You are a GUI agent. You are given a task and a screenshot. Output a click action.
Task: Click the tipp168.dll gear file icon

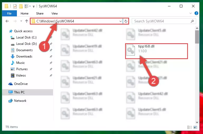pyautogui.click(x=130, y=50)
